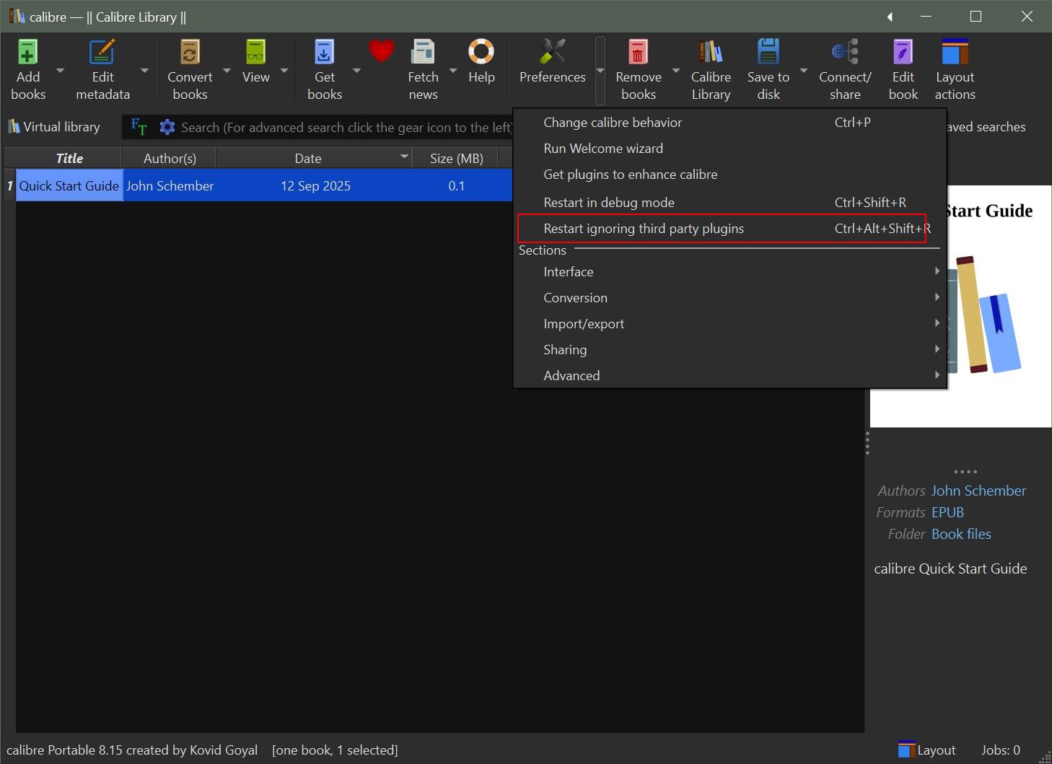Open the Get books dropdown arrow

(356, 71)
